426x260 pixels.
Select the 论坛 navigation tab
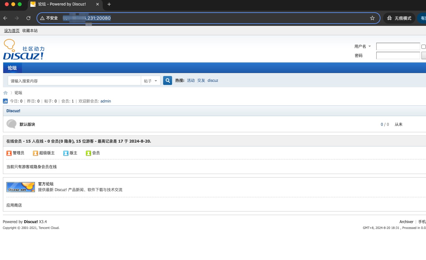point(12,68)
